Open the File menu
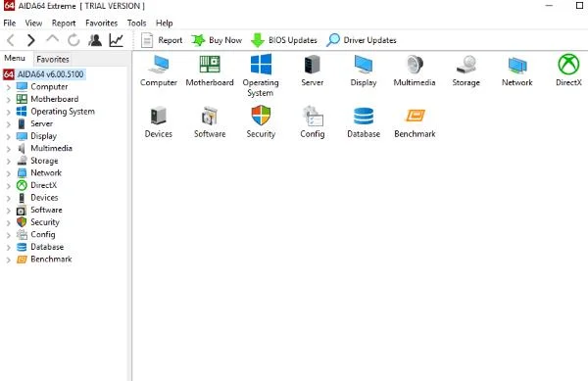The image size is (588, 381). pos(10,24)
